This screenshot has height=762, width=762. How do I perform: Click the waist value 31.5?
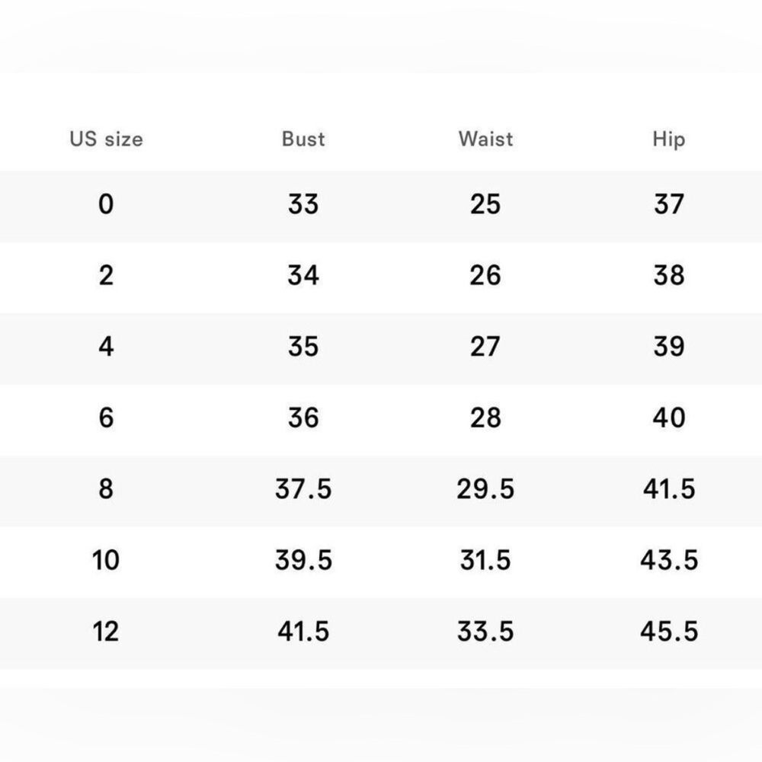(485, 560)
